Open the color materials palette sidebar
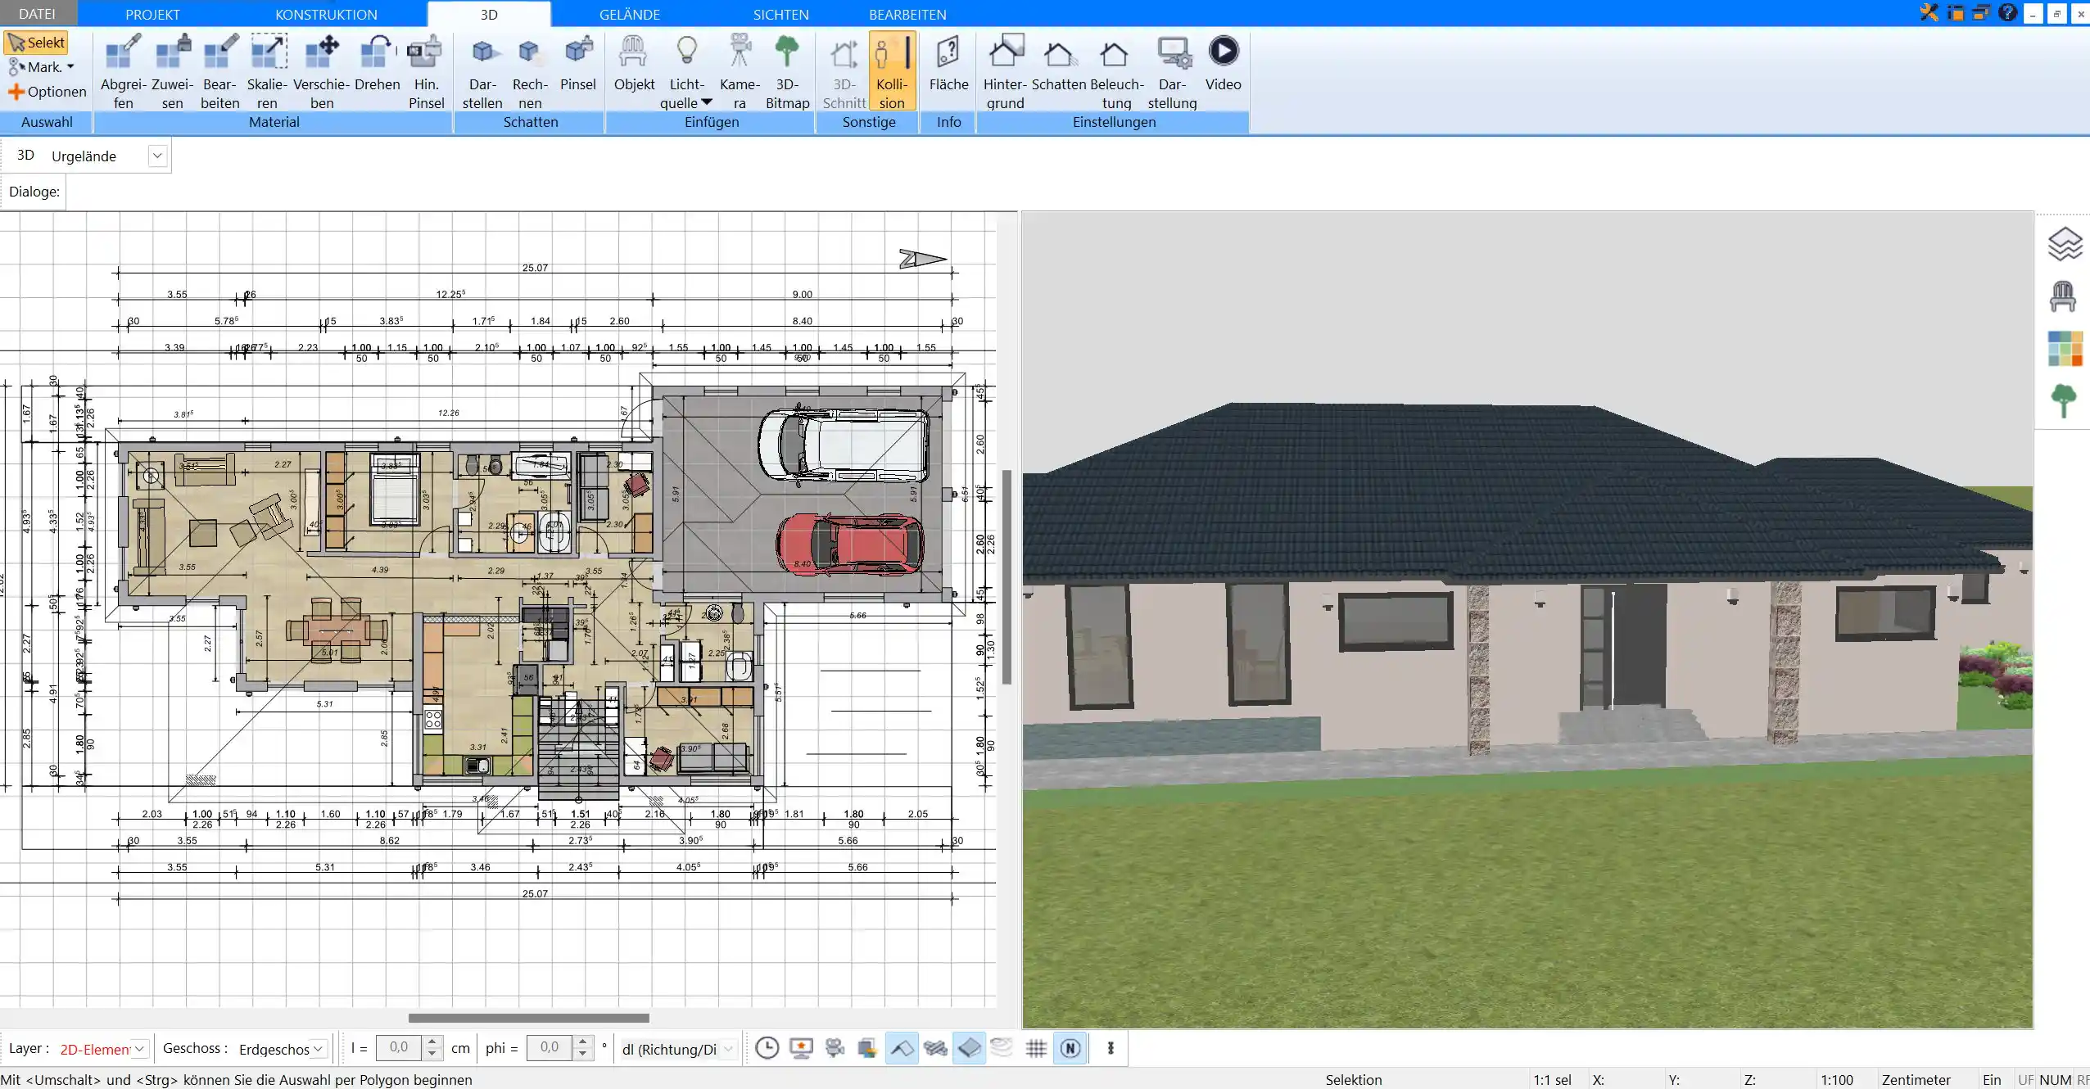This screenshot has height=1089, width=2090. tap(2065, 349)
